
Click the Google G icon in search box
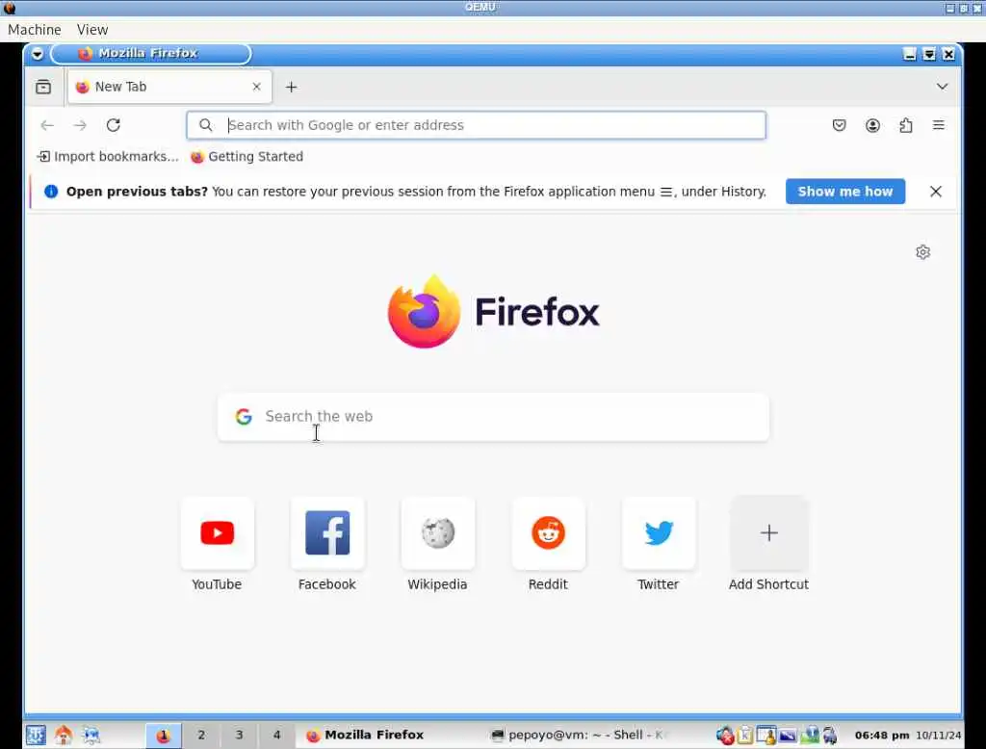(x=244, y=416)
